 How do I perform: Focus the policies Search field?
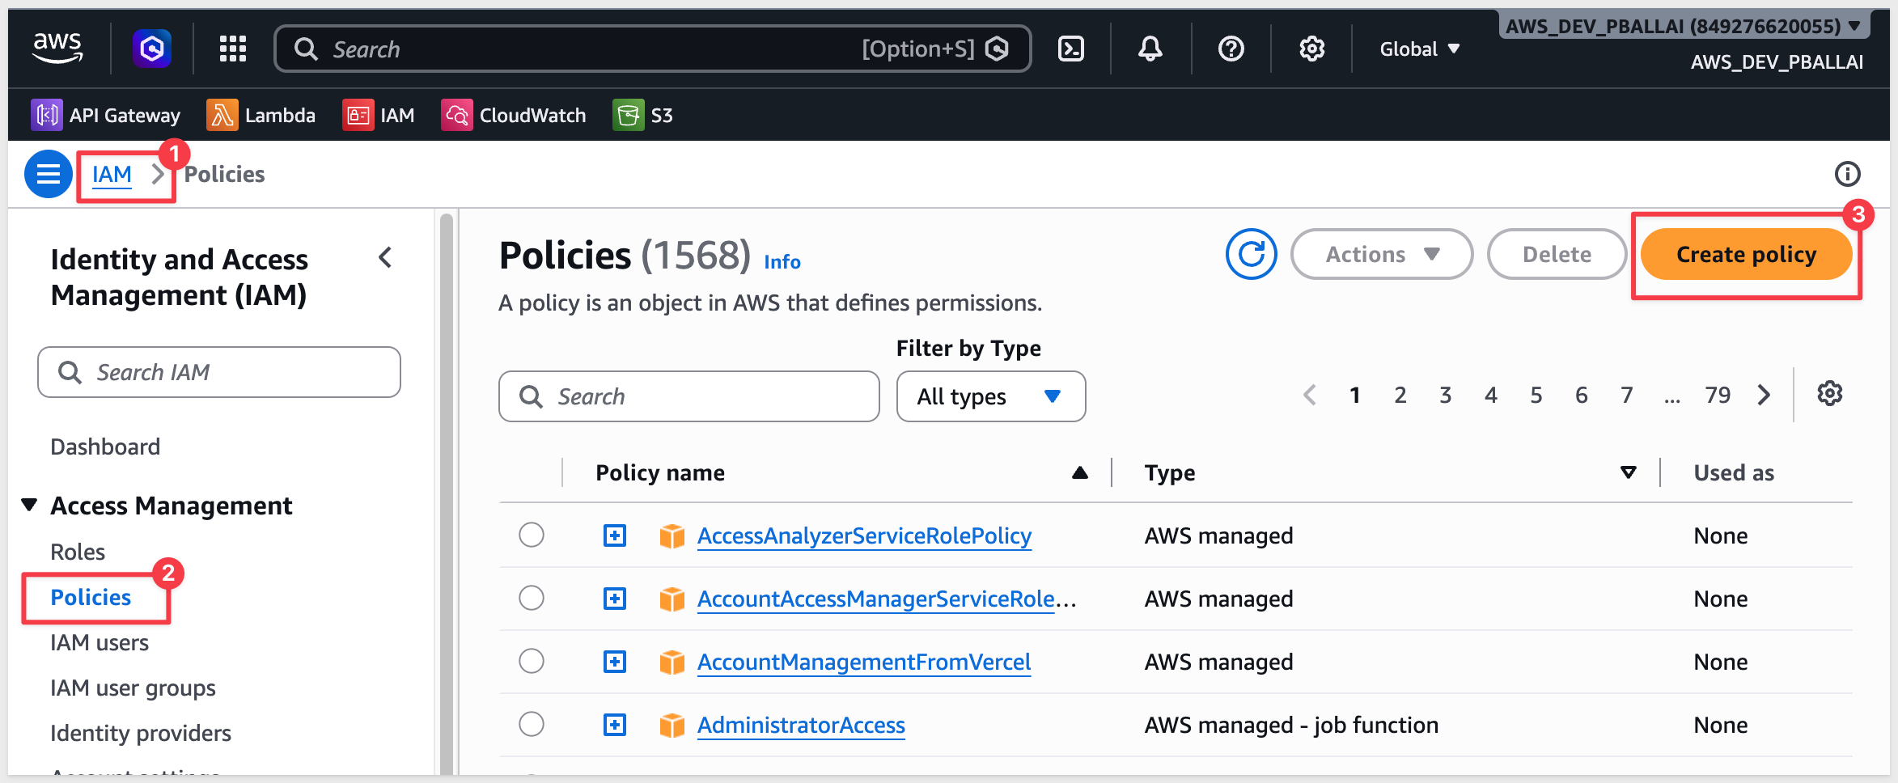(689, 396)
